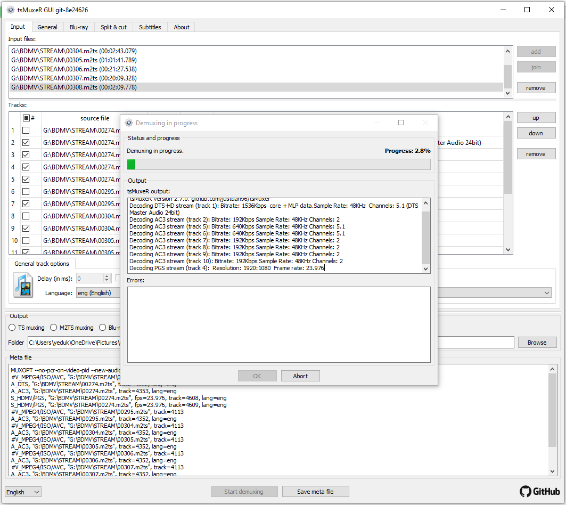This screenshot has width=566, height=505.
Task: Move the track down with down button
Action: (x=536, y=133)
